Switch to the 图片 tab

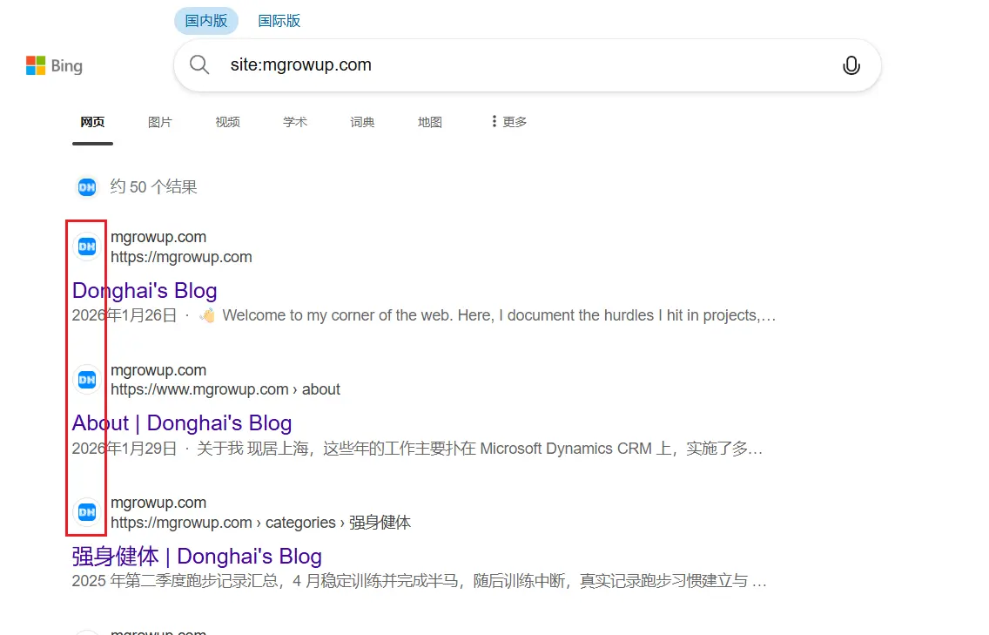(160, 122)
